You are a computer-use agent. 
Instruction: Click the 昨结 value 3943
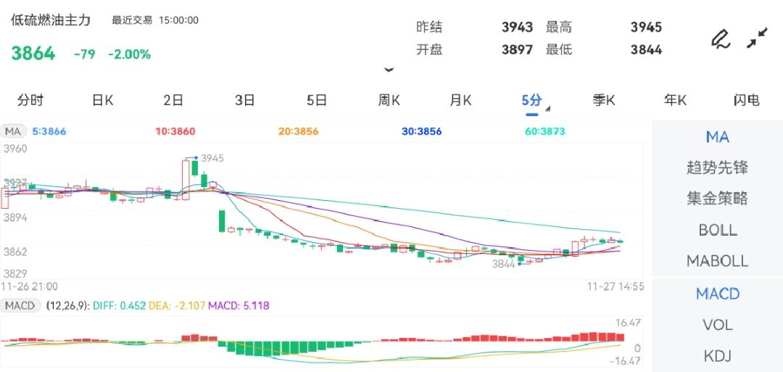518,27
